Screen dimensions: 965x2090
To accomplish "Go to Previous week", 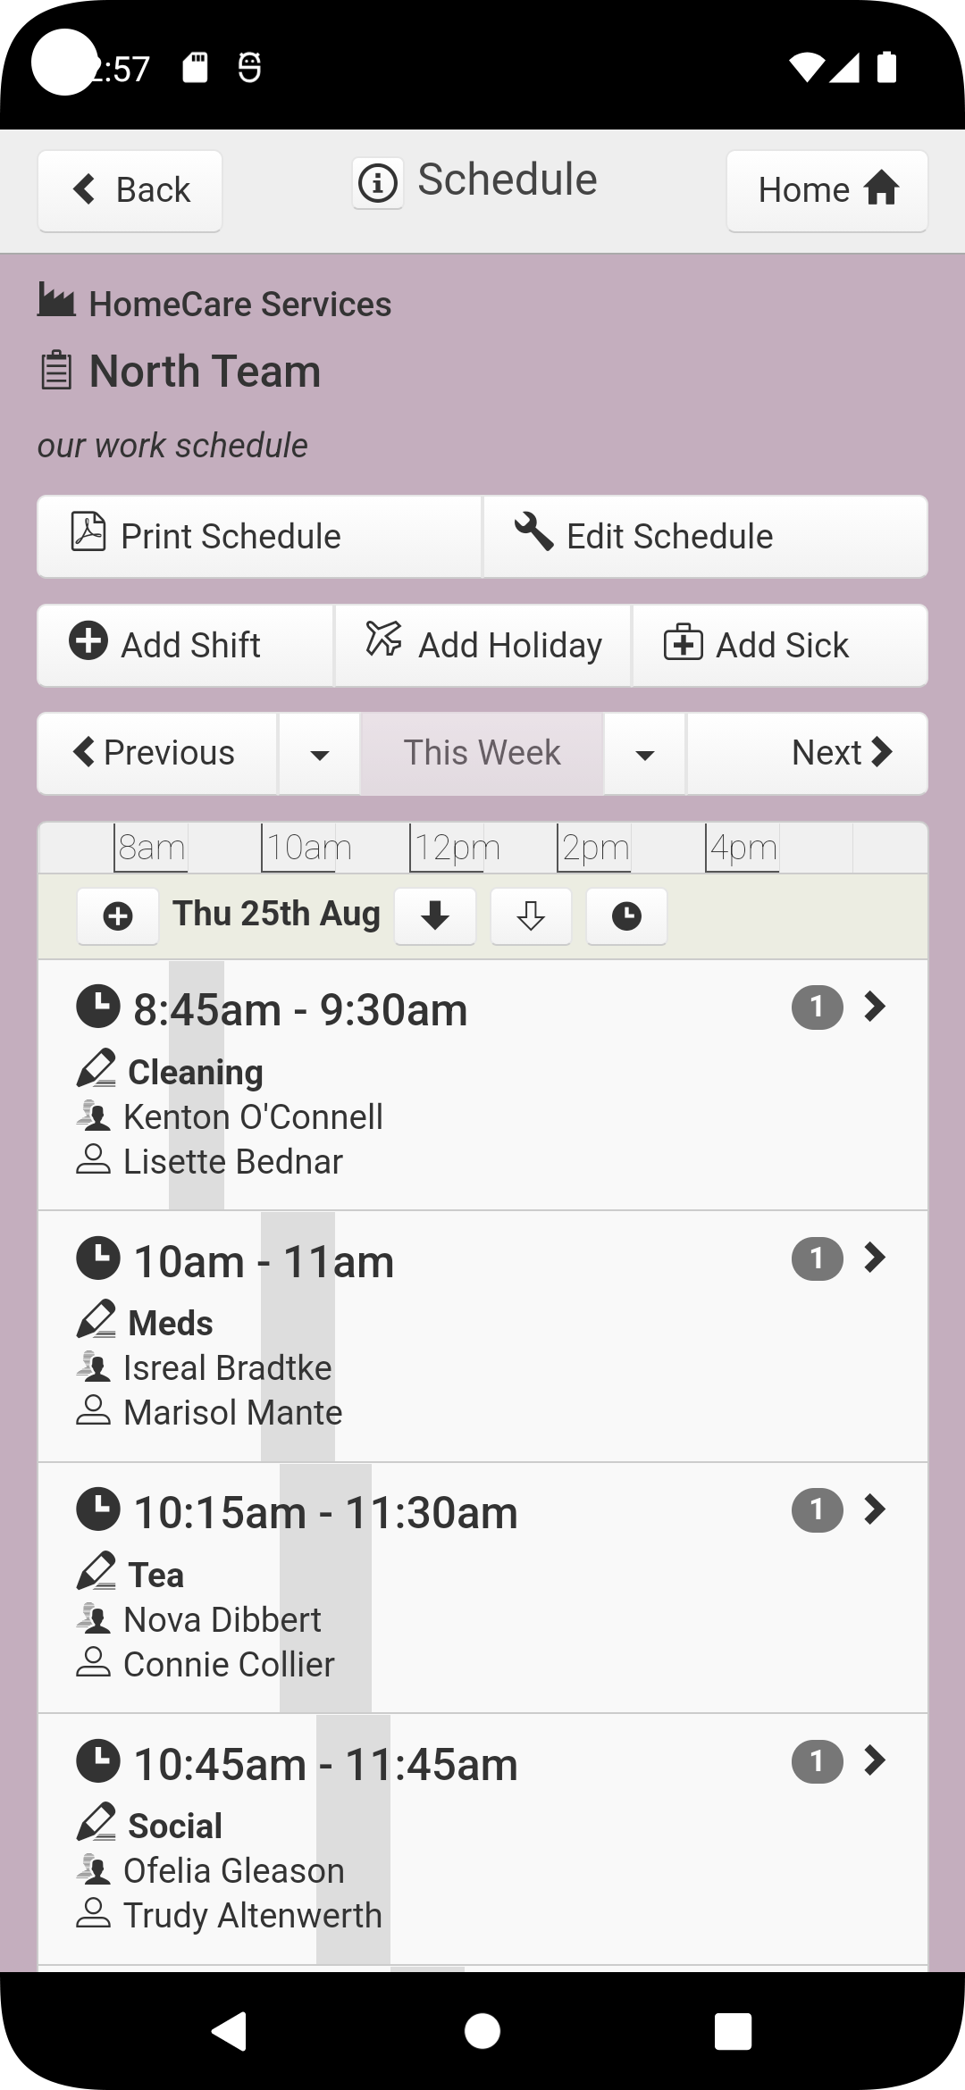I will 157,754.
